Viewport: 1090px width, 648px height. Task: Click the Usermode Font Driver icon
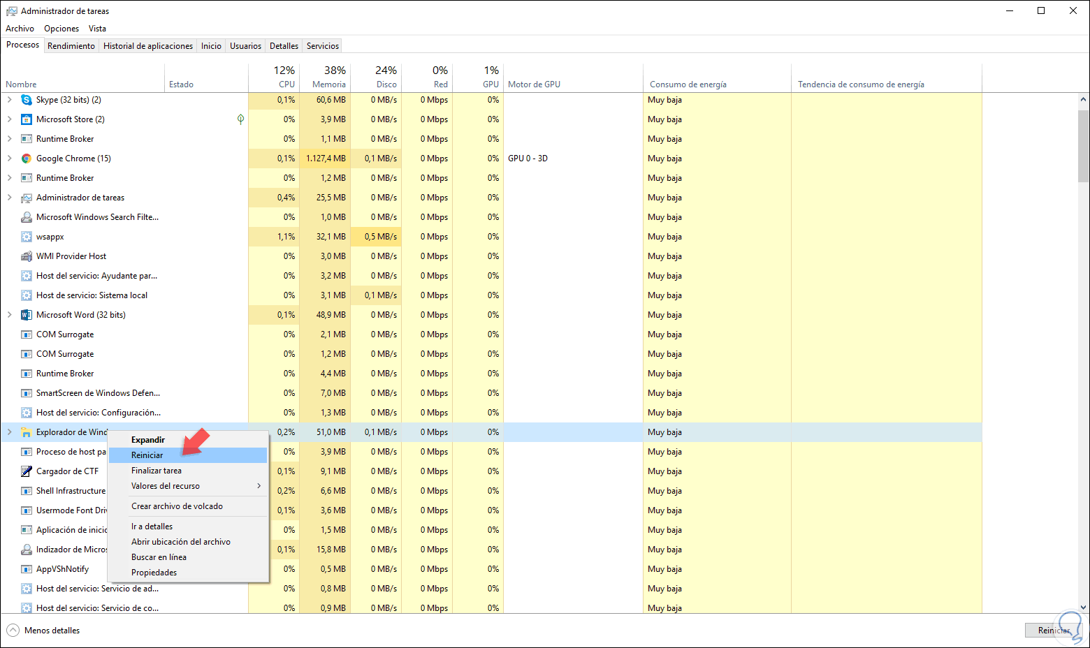27,510
